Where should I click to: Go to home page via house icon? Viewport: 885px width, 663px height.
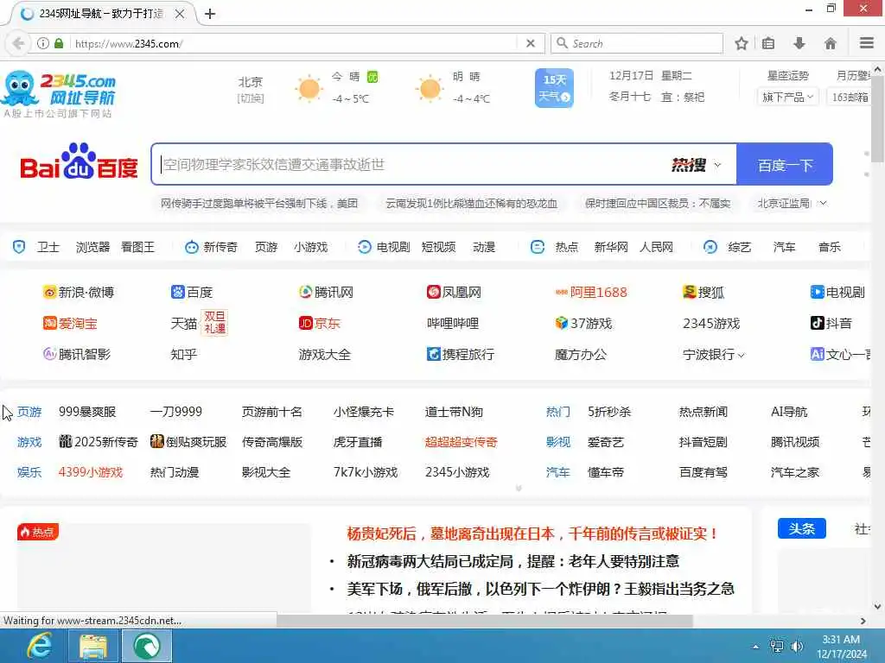pyautogui.click(x=831, y=43)
